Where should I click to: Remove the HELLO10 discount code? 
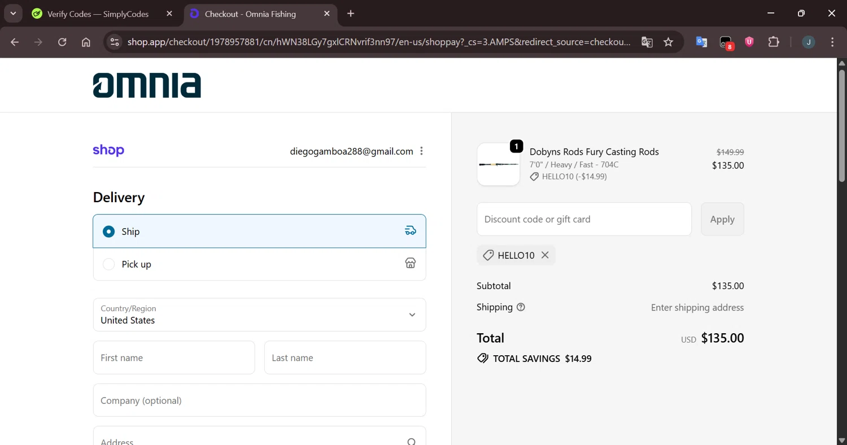(545, 255)
